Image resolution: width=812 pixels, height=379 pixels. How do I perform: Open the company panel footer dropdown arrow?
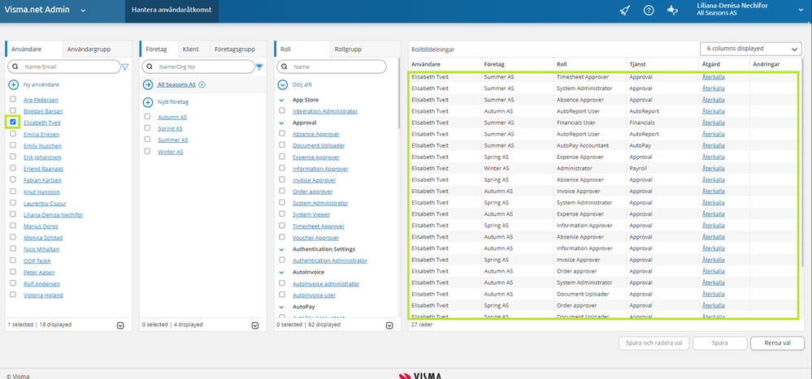tap(254, 325)
